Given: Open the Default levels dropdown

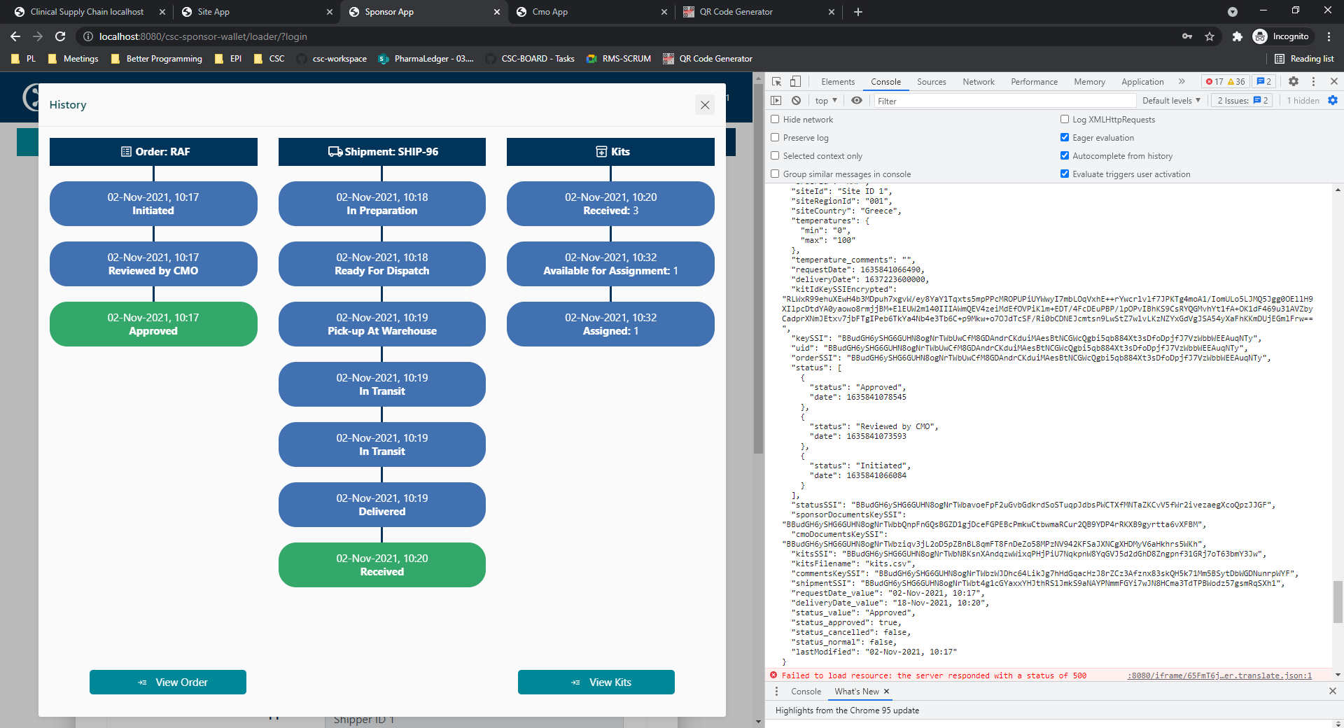Looking at the screenshot, I should [1171, 100].
